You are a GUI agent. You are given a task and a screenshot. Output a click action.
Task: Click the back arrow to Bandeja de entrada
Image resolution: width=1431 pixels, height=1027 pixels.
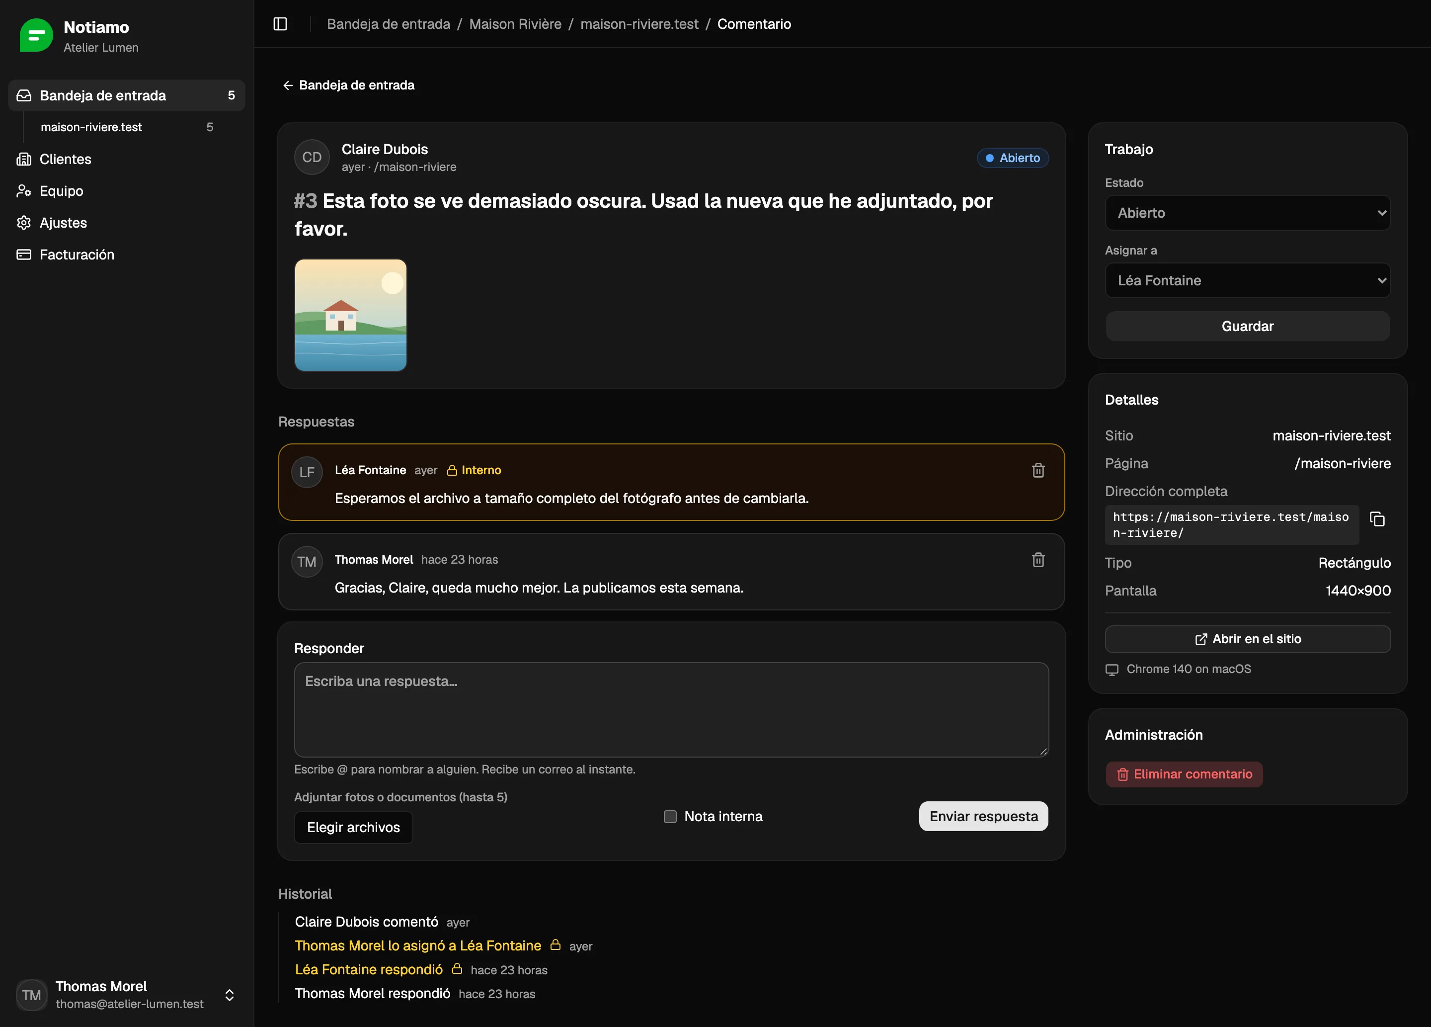point(348,85)
